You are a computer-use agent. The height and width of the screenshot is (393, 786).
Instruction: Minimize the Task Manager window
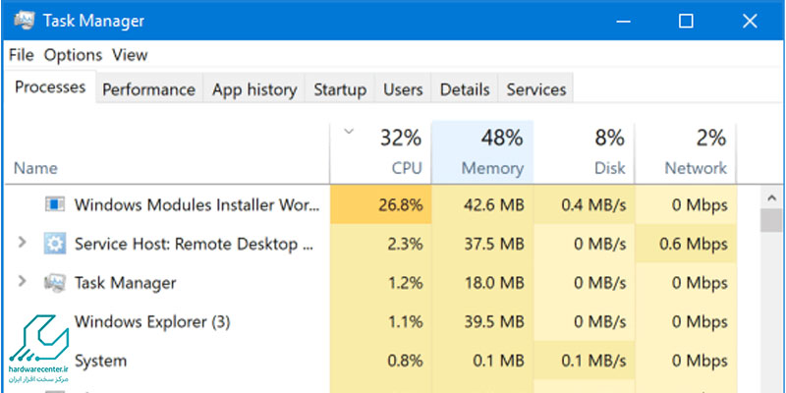(x=623, y=20)
